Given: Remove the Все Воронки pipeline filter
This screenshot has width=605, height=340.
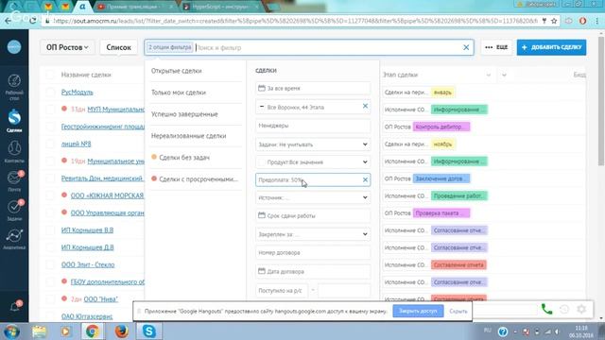Looking at the screenshot, I should (x=365, y=106).
